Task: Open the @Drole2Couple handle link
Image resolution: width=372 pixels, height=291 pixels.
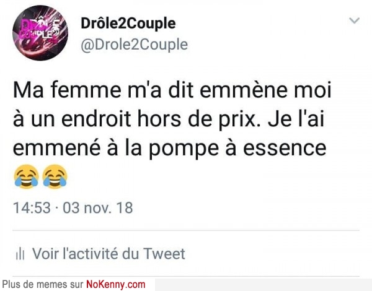Action: [x=135, y=45]
